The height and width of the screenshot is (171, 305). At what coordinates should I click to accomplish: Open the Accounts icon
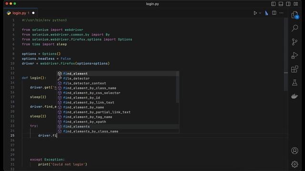pyautogui.click(x=295, y=151)
